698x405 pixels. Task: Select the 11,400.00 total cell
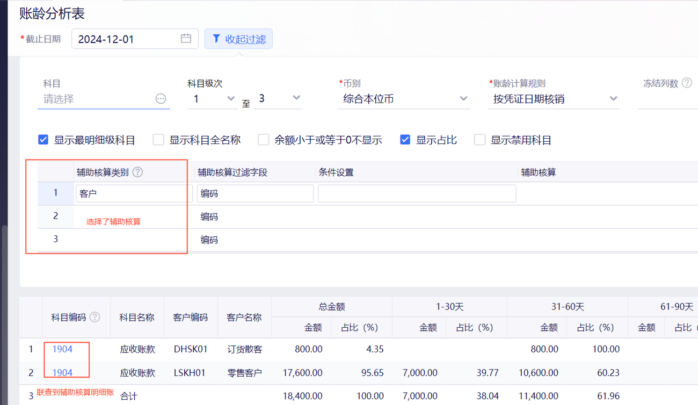point(537,396)
